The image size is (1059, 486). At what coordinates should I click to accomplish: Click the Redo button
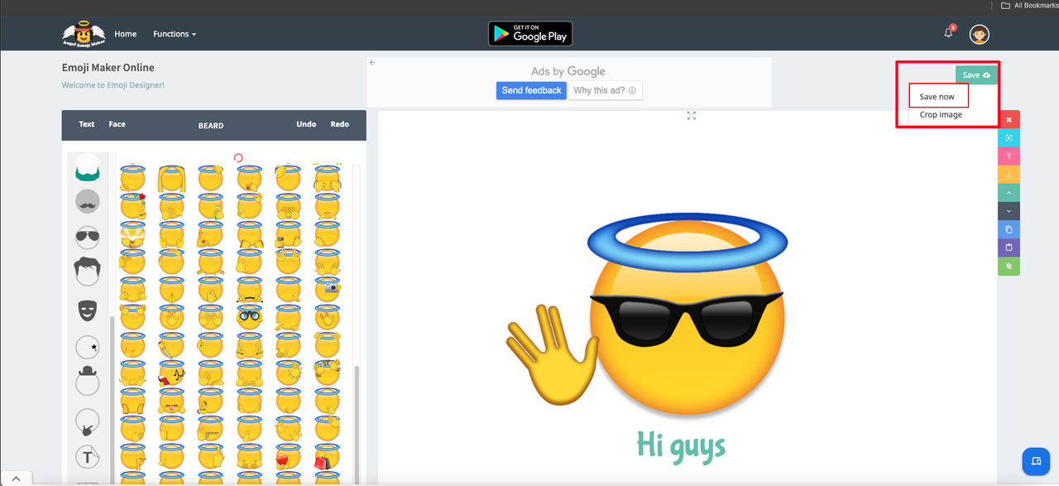(x=340, y=124)
